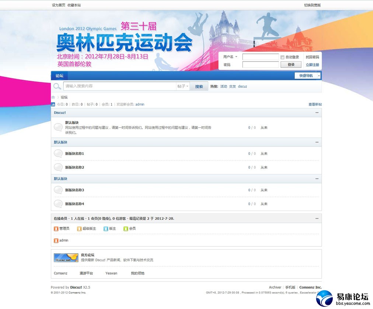
Task: Open forum 默认版块 in Discuz! category
Action: 72,122
